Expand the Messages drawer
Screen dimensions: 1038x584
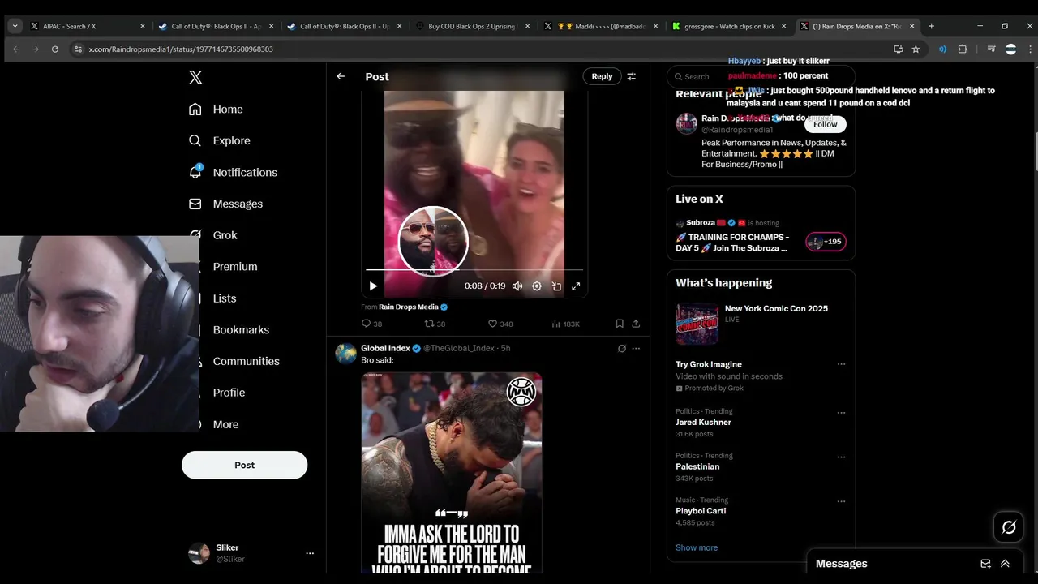1005,564
